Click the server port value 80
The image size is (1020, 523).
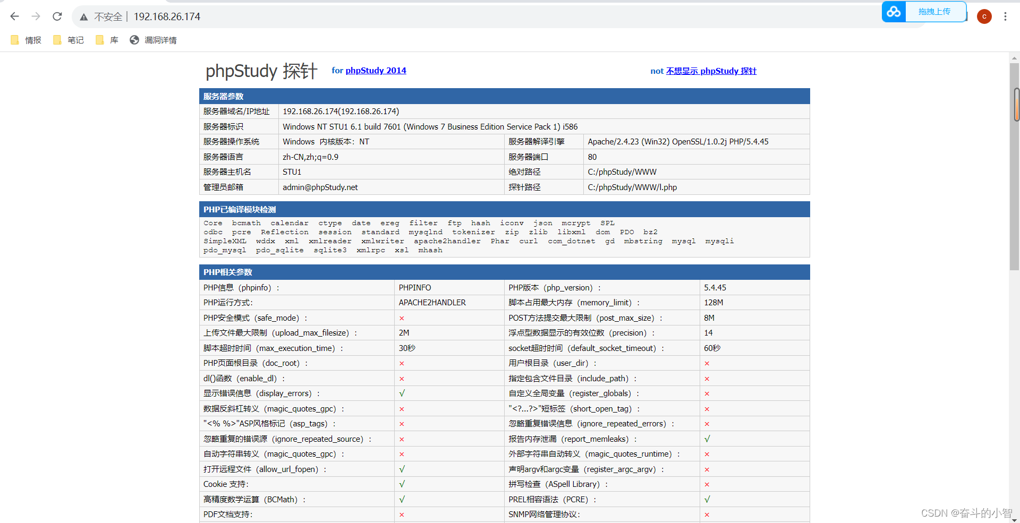click(592, 157)
